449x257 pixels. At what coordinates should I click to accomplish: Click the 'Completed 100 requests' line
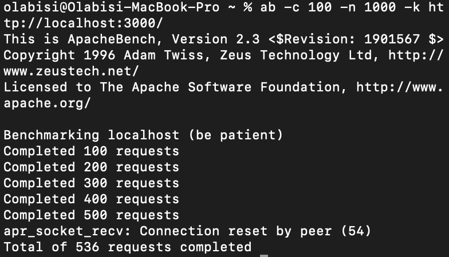[x=91, y=151]
